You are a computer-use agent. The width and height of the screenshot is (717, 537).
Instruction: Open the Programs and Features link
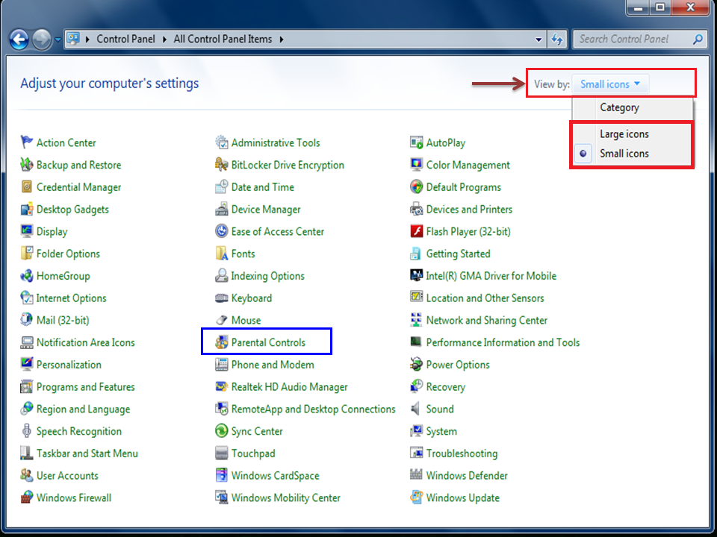coord(85,387)
